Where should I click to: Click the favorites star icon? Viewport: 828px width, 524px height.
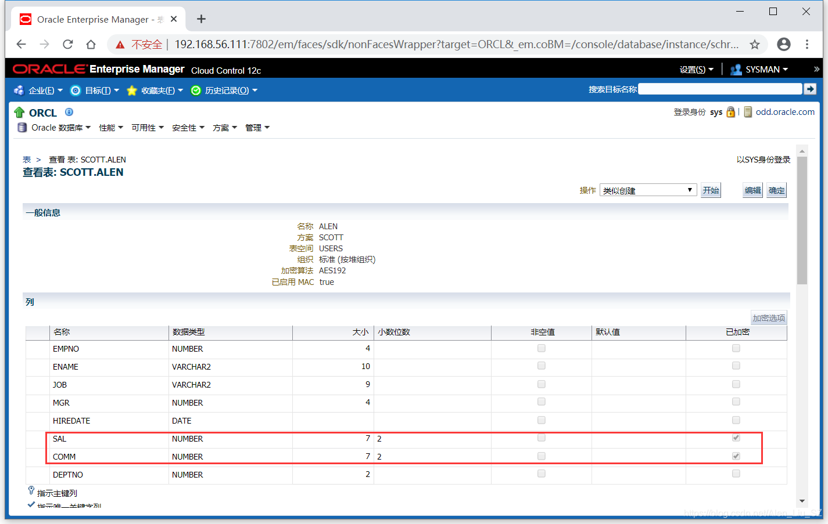pos(132,91)
